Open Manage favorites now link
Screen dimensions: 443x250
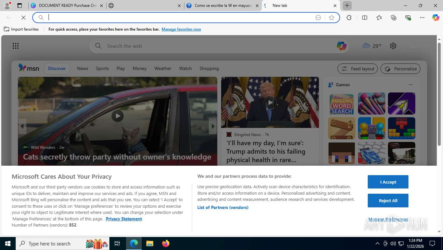click(x=181, y=29)
